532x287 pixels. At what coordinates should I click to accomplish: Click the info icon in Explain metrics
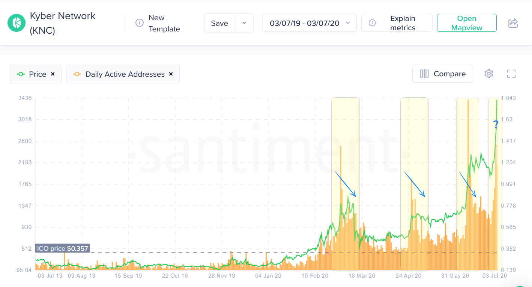point(372,23)
